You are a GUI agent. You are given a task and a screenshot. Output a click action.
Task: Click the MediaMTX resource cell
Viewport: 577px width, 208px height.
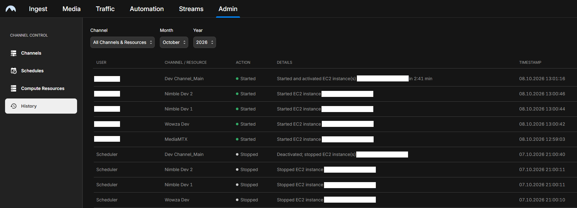176,139
